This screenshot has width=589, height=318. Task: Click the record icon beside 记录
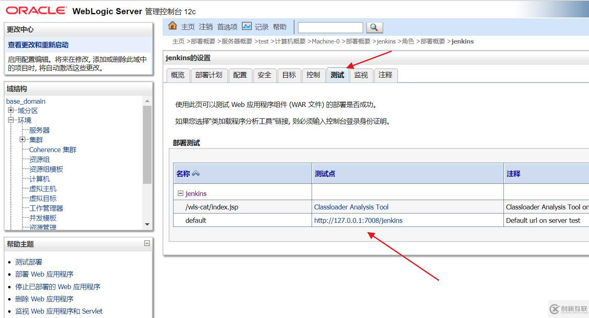tap(247, 26)
